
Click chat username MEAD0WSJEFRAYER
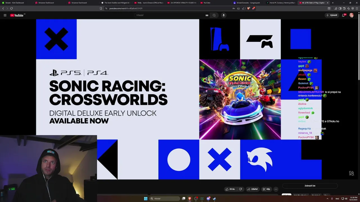(x=311, y=92)
